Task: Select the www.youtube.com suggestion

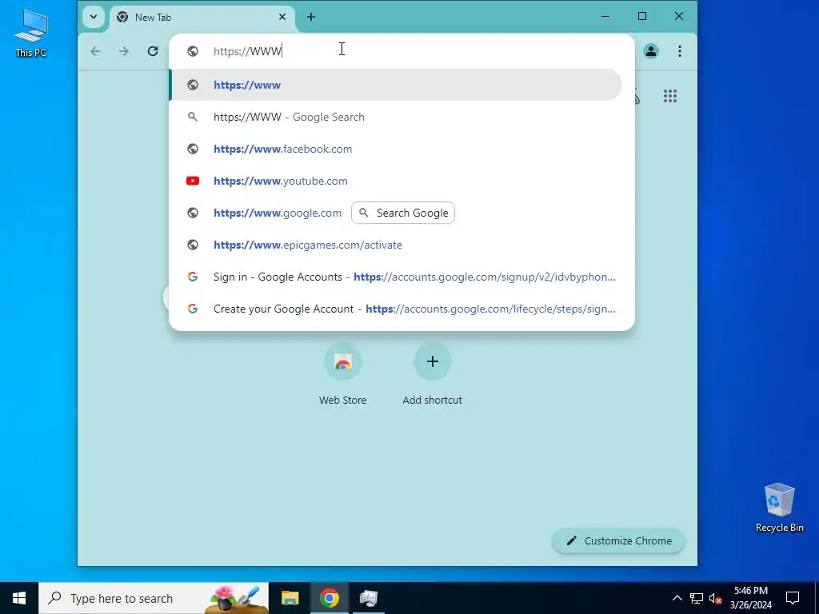Action: point(397,181)
